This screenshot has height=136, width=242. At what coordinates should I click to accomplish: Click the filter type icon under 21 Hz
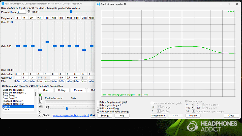click(x=25, y=81)
